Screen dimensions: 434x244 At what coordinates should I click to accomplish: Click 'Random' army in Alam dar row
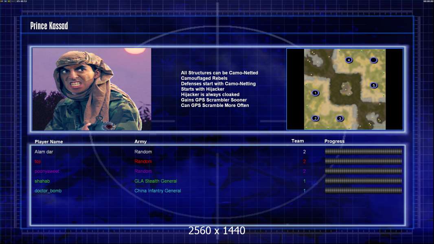[x=143, y=152]
